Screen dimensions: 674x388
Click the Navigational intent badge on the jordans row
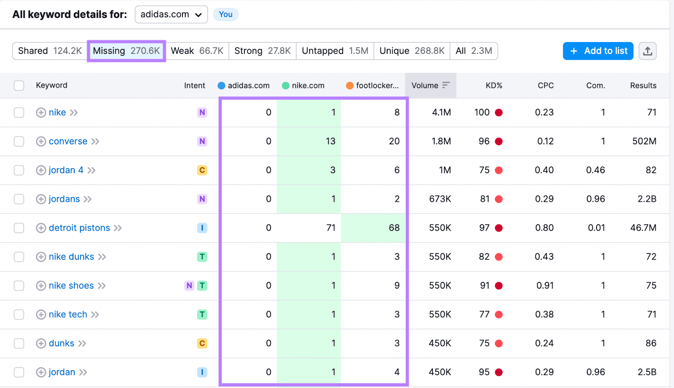(202, 199)
